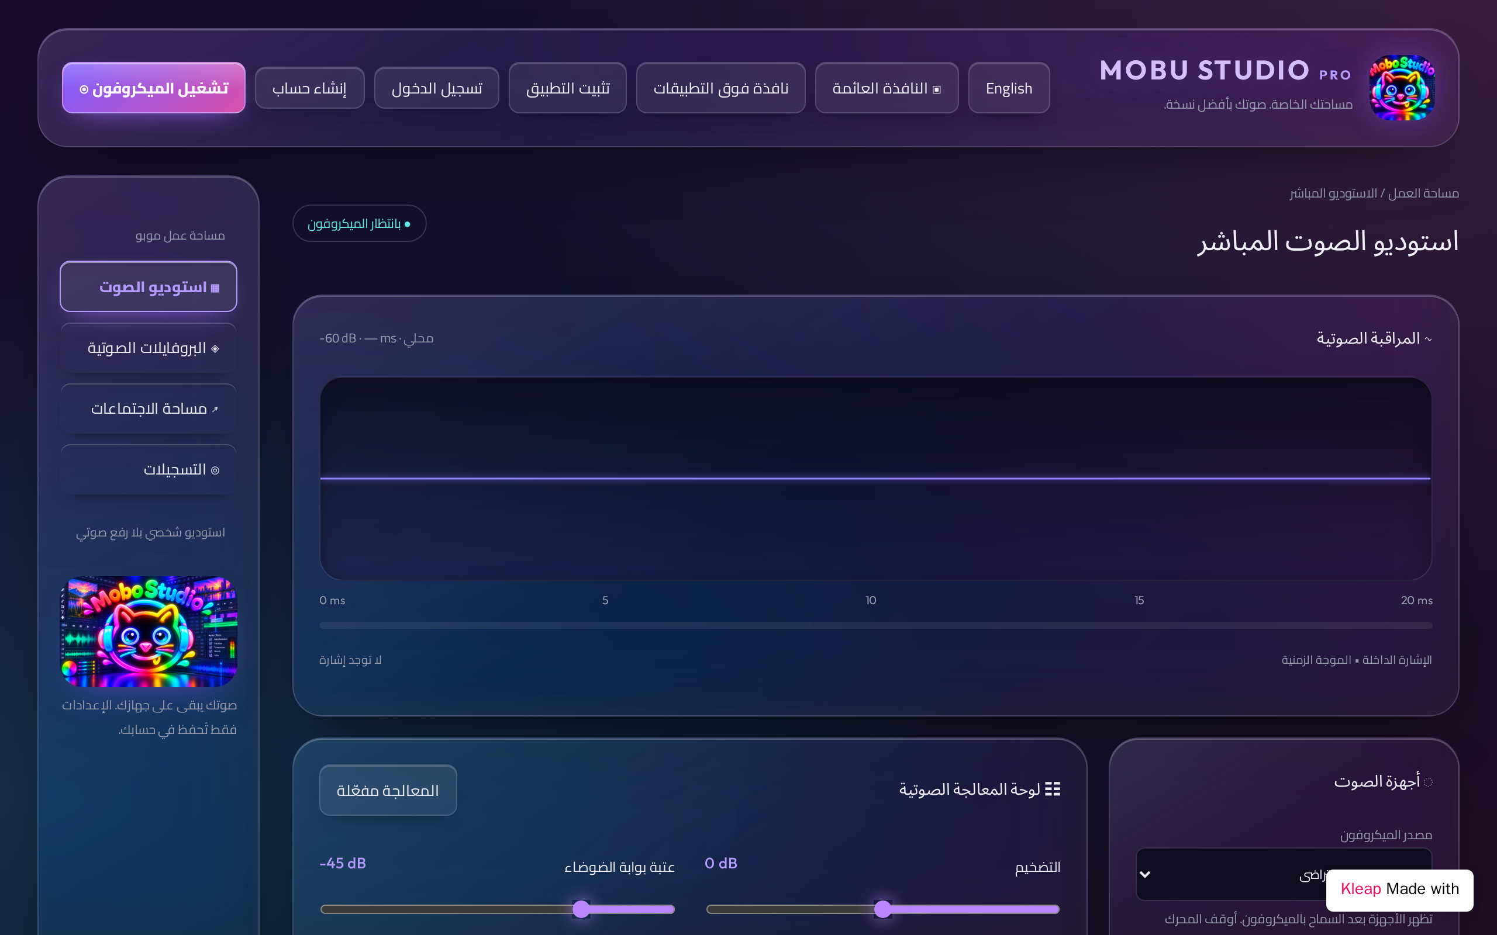Adjust the التضخيم gain slider
The width and height of the screenshot is (1497, 935).
pos(883,909)
